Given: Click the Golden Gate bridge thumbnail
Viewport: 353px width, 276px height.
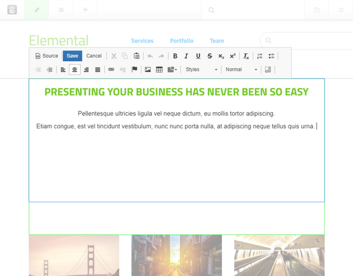Looking at the screenshot, I should pos(74,255).
